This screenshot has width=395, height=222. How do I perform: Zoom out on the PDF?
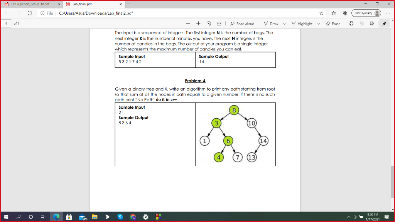188,23
